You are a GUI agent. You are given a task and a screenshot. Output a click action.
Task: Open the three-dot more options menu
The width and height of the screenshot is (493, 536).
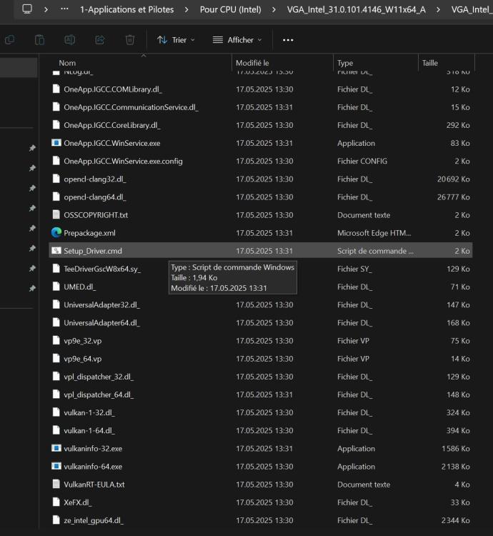pos(288,40)
